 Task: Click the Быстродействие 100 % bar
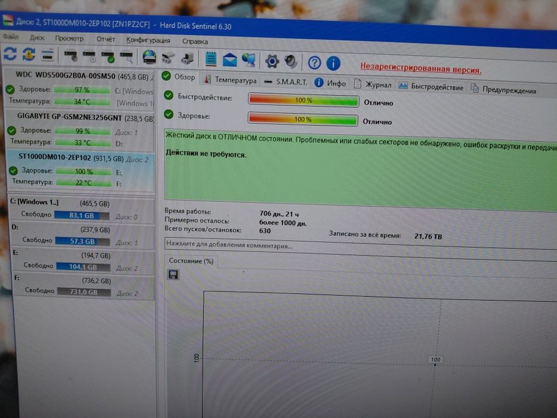tap(303, 100)
